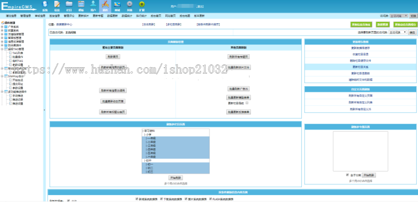This screenshot has height=202, width=418.
Task: Open the 增加信息 menu item
Action: point(11,16)
